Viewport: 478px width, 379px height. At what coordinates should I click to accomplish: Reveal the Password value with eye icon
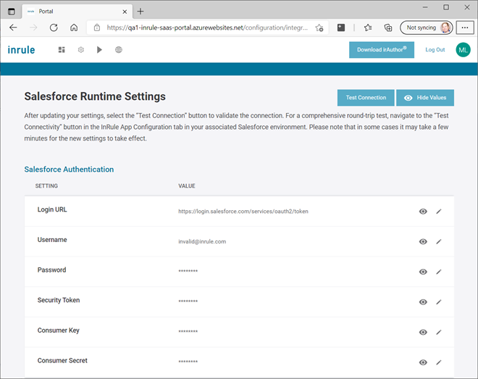[423, 272]
